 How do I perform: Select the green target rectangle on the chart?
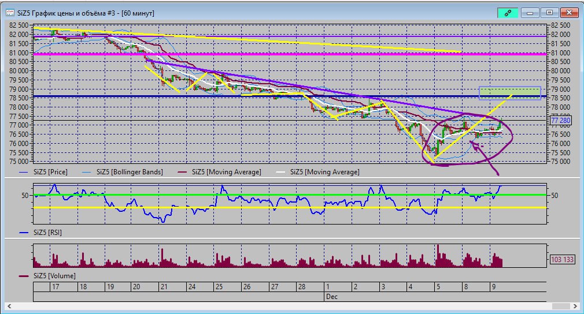coord(509,93)
